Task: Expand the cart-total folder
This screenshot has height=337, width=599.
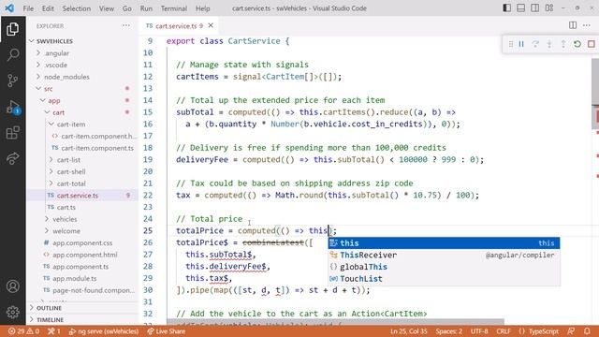Action: (71, 183)
